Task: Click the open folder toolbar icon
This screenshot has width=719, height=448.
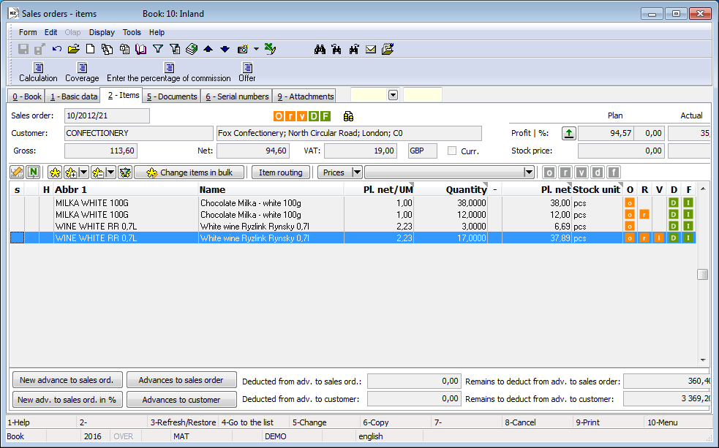Action: [73, 49]
